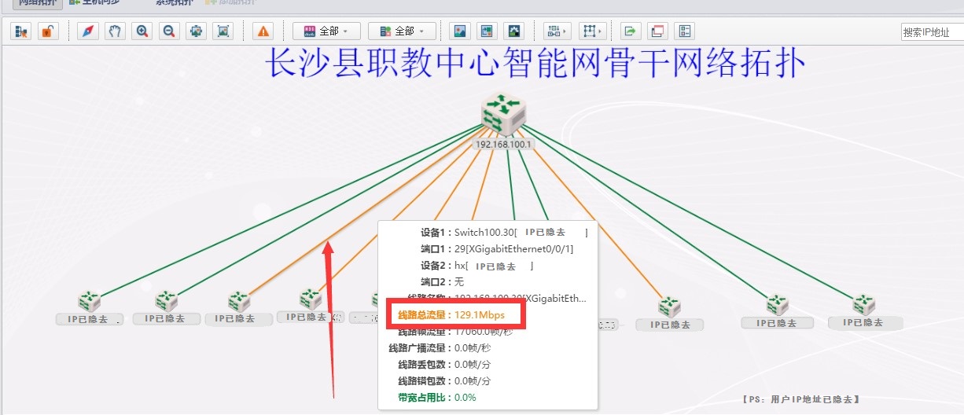The width and height of the screenshot is (964, 415).
Task: Select the core switch 192.168.100.1 node
Action: [503, 114]
